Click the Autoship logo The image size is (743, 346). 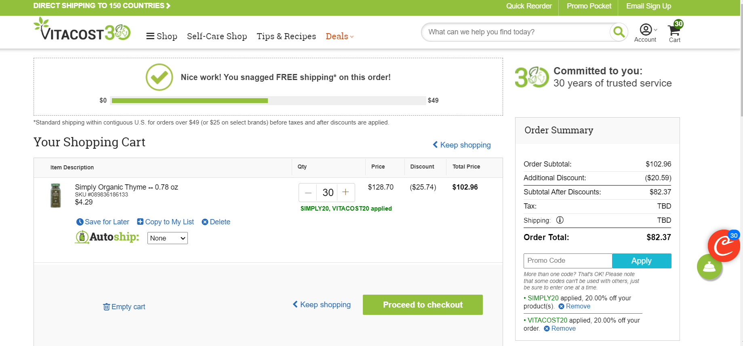[x=107, y=237]
